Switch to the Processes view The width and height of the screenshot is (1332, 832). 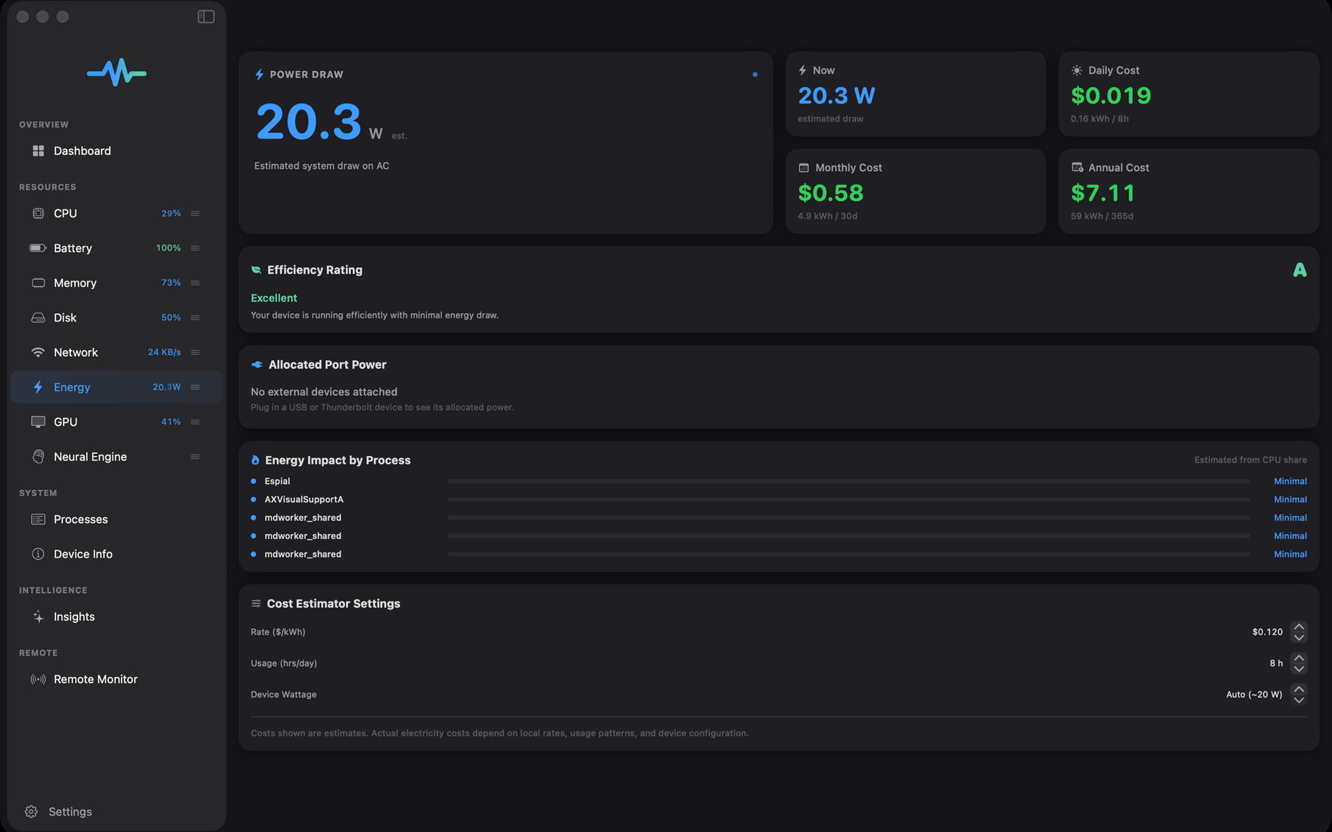[117, 520]
